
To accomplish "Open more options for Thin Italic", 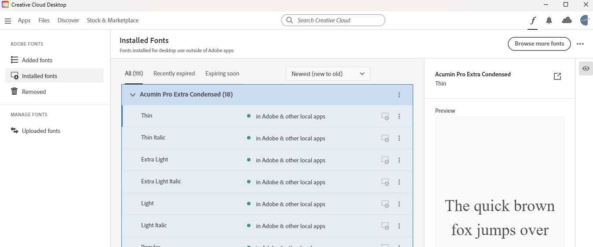I will pos(399,138).
